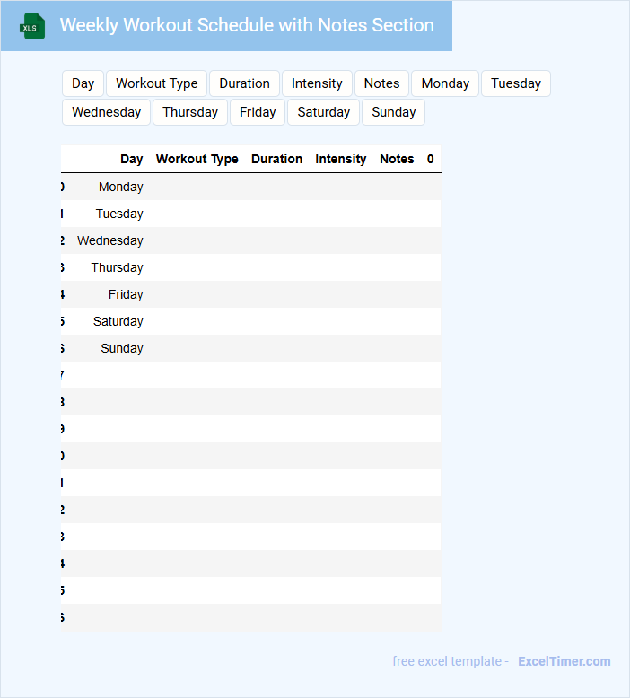The height and width of the screenshot is (698, 630).
Task: Choose the Sunday tag button
Action: pyautogui.click(x=394, y=112)
